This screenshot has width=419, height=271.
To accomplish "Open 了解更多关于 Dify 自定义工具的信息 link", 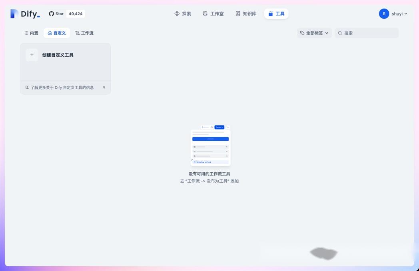I will point(62,87).
